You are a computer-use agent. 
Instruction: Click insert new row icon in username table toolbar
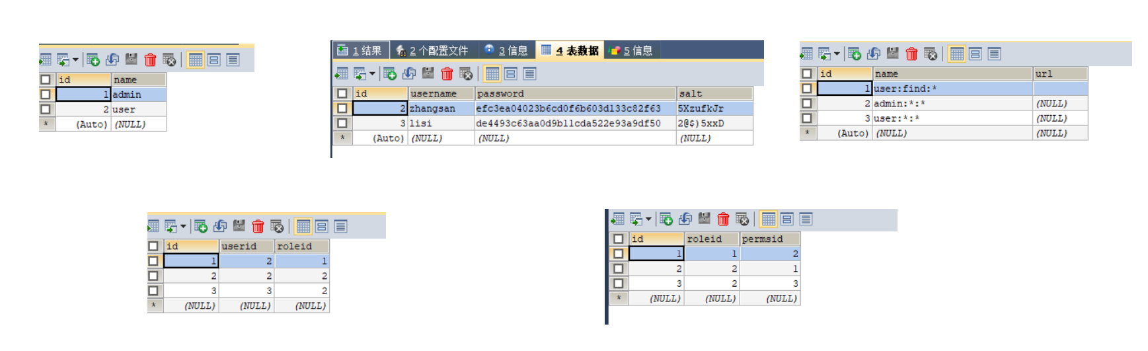(x=390, y=73)
